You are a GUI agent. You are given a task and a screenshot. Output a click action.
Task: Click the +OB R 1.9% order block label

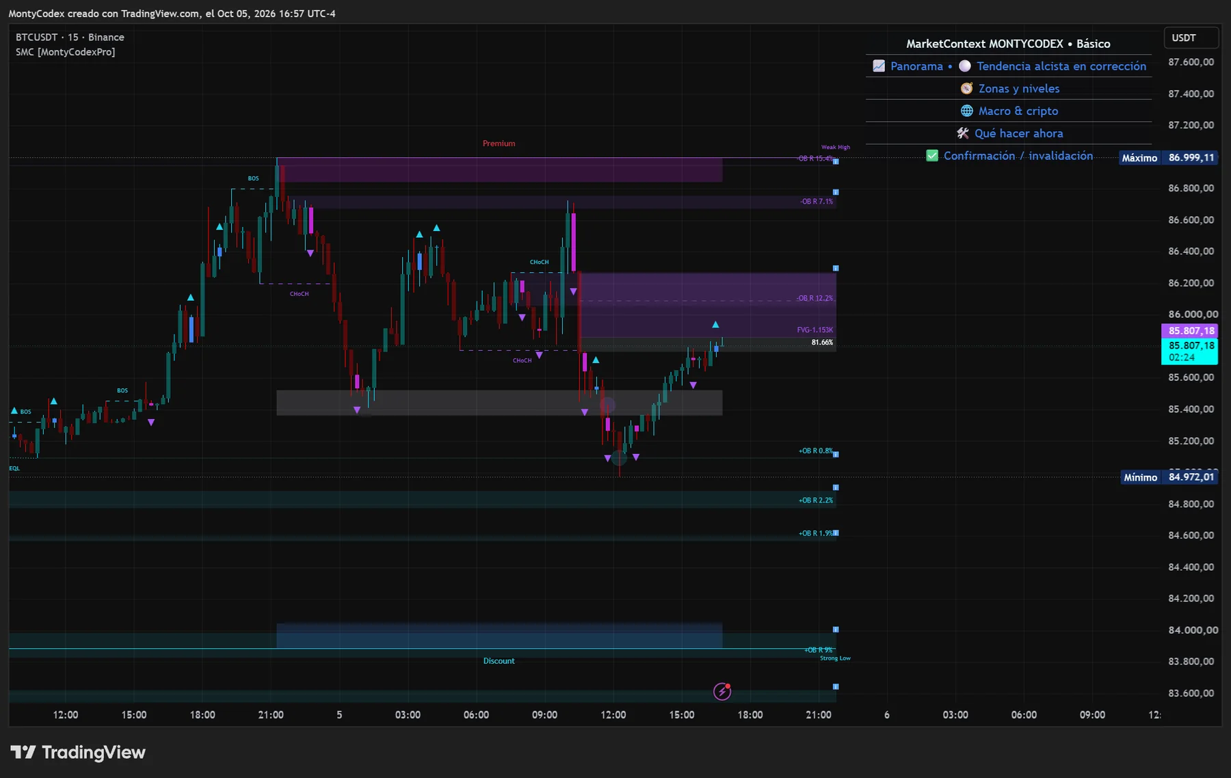coord(816,533)
